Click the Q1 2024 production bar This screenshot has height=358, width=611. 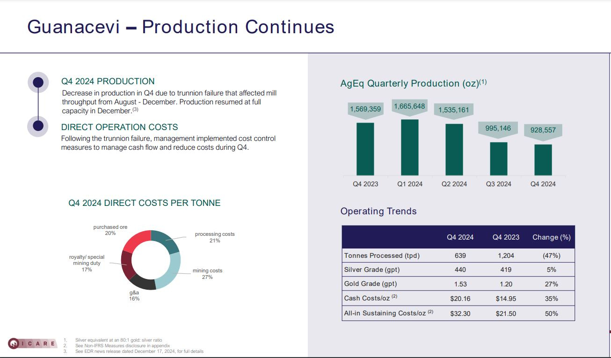pos(410,148)
